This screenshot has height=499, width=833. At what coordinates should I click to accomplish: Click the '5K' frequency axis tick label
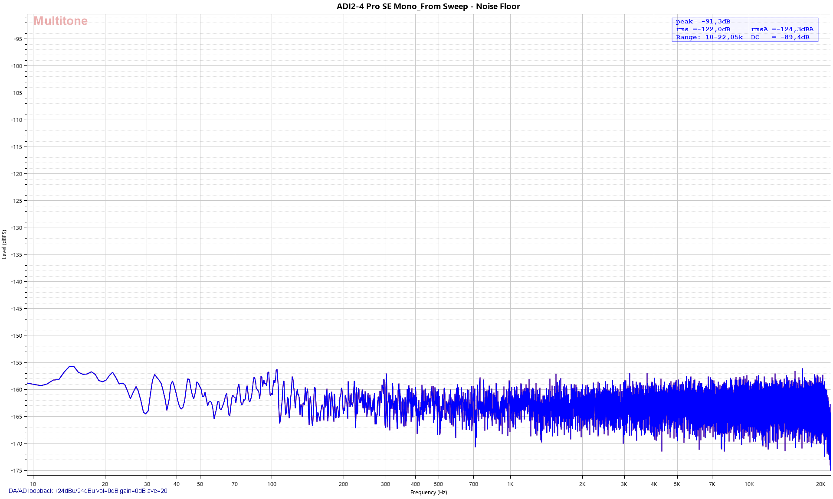(677, 484)
